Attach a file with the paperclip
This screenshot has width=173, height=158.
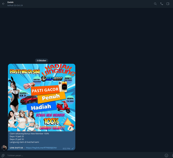coord(3,155)
